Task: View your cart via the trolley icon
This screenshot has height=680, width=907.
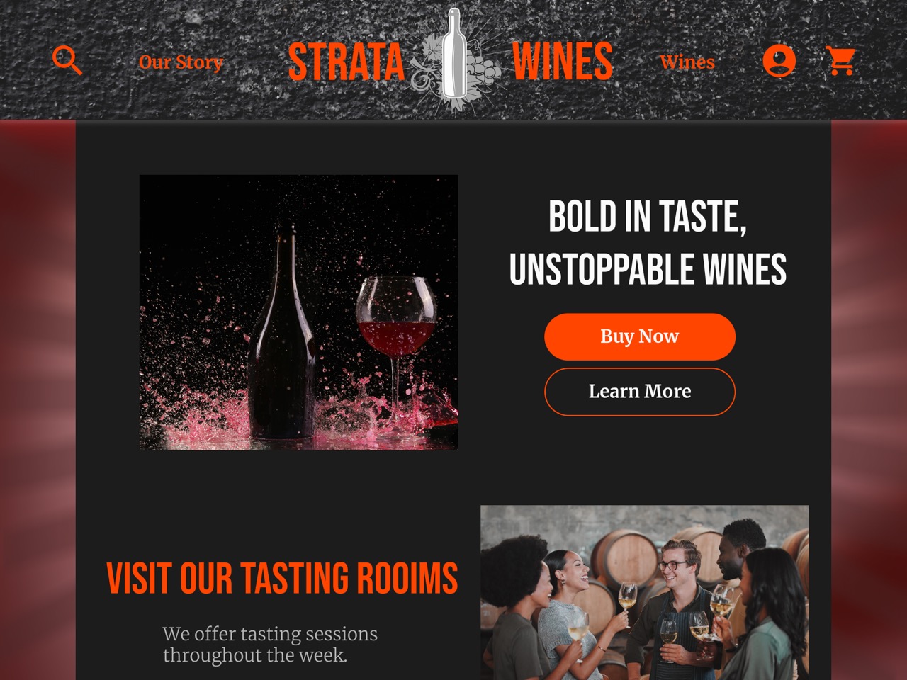Action: [x=840, y=60]
